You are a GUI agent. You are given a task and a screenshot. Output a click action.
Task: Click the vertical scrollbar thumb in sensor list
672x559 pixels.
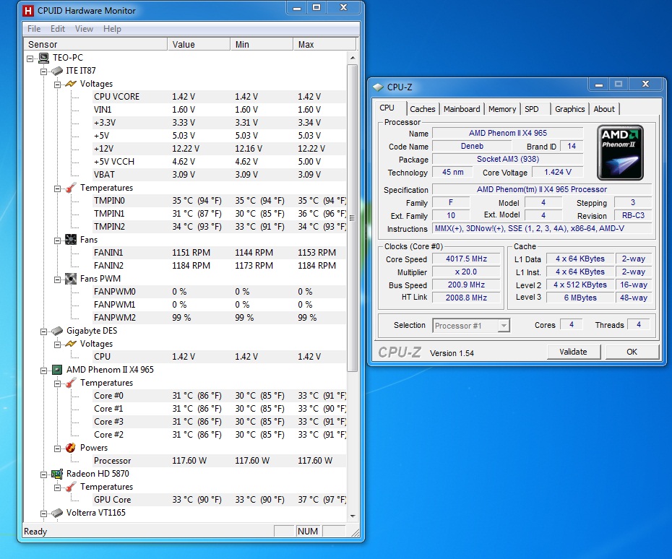click(353, 218)
